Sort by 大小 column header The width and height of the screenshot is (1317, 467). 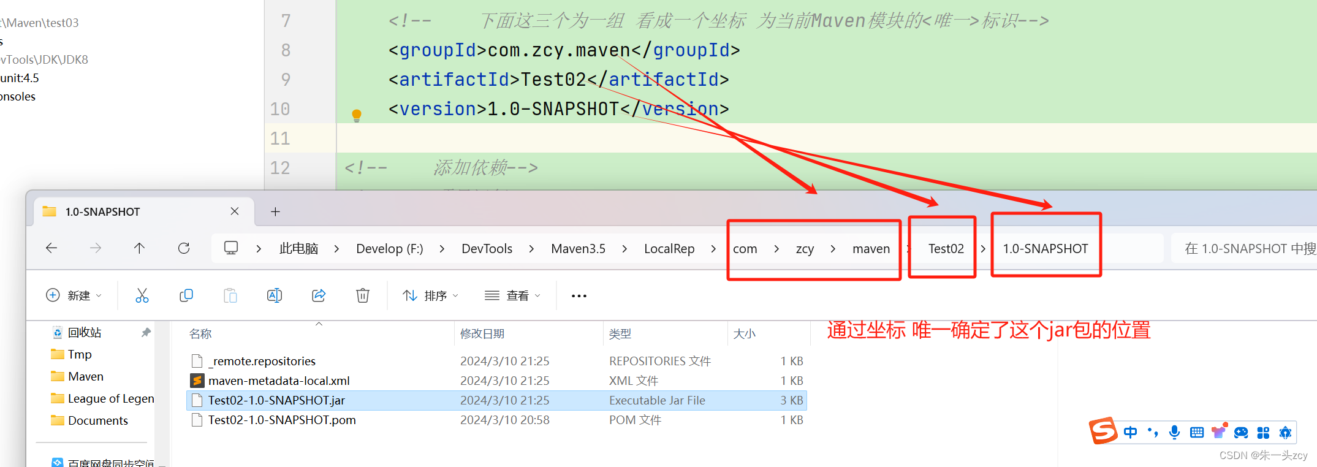769,333
